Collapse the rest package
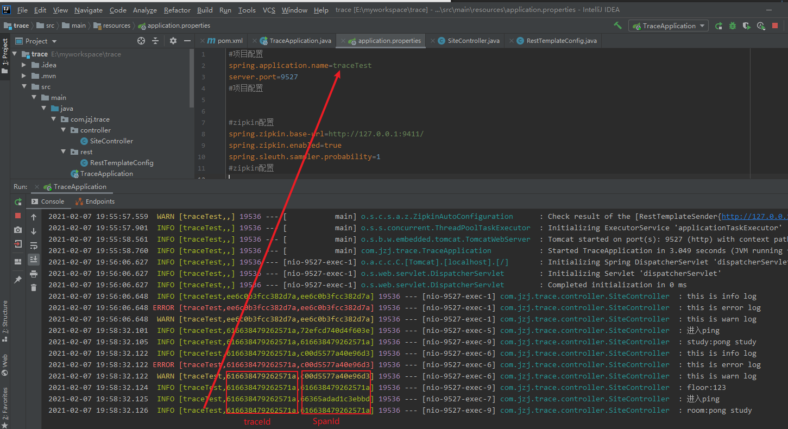The height and width of the screenshot is (429, 788). (63, 152)
